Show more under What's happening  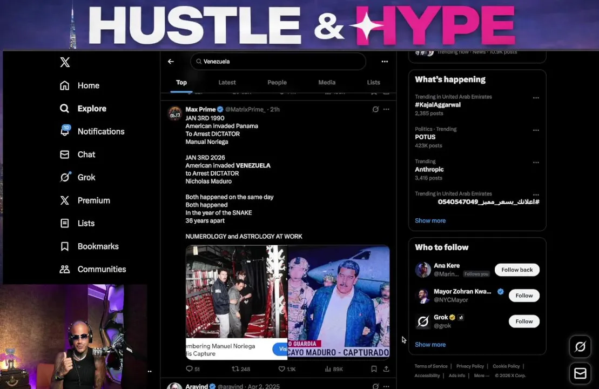click(430, 220)
